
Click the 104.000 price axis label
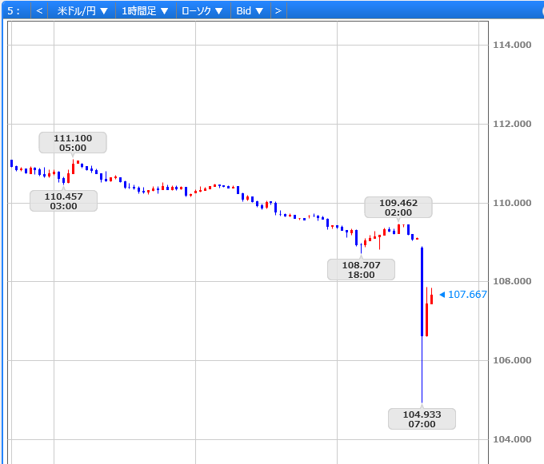pyautogui.click(x=512, y=439)
